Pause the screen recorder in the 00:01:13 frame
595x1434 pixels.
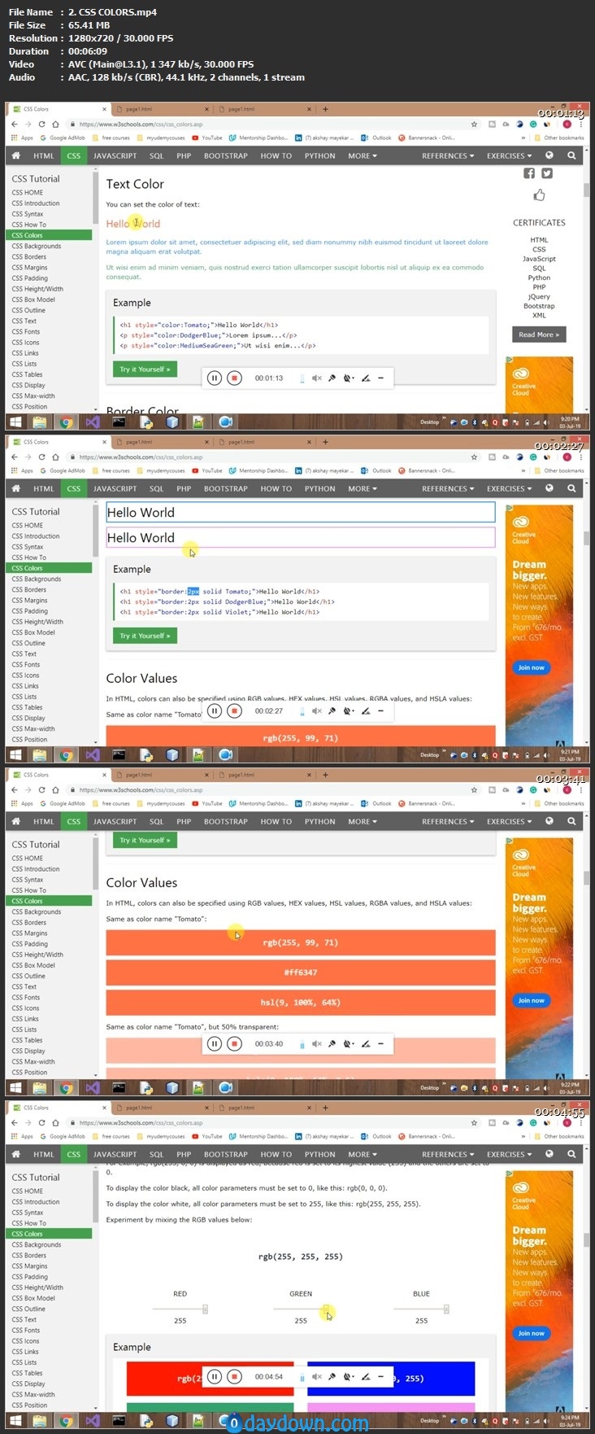[x=214, y=378]
